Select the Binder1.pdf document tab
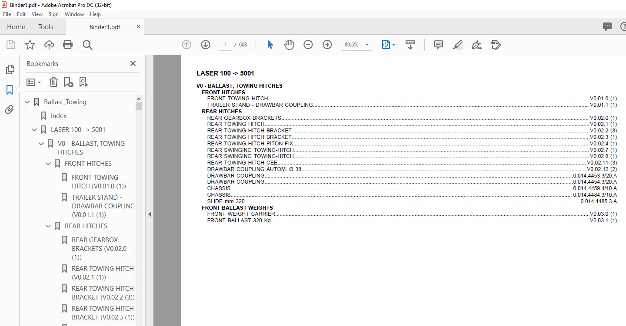 click(105, 27)
